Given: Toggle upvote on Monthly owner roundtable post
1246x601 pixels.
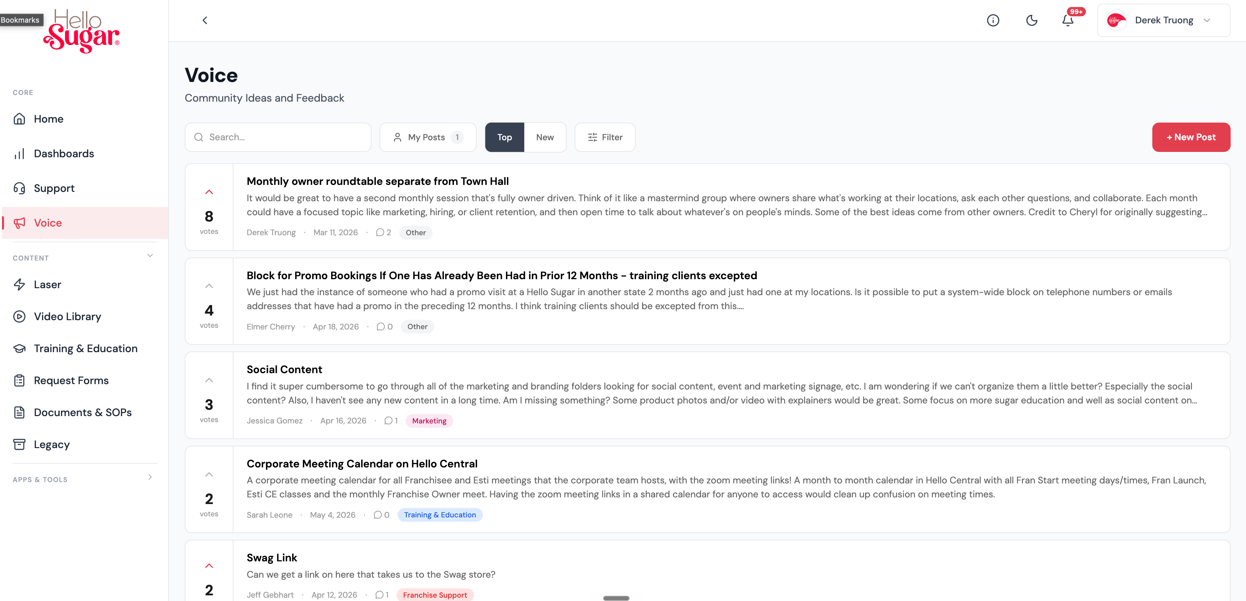Looking at the screenshot, I should coord(209,192).
